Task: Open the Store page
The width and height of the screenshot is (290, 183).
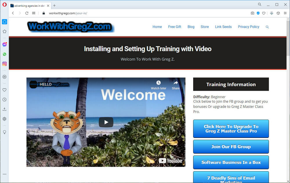Action: pos(205,27)
